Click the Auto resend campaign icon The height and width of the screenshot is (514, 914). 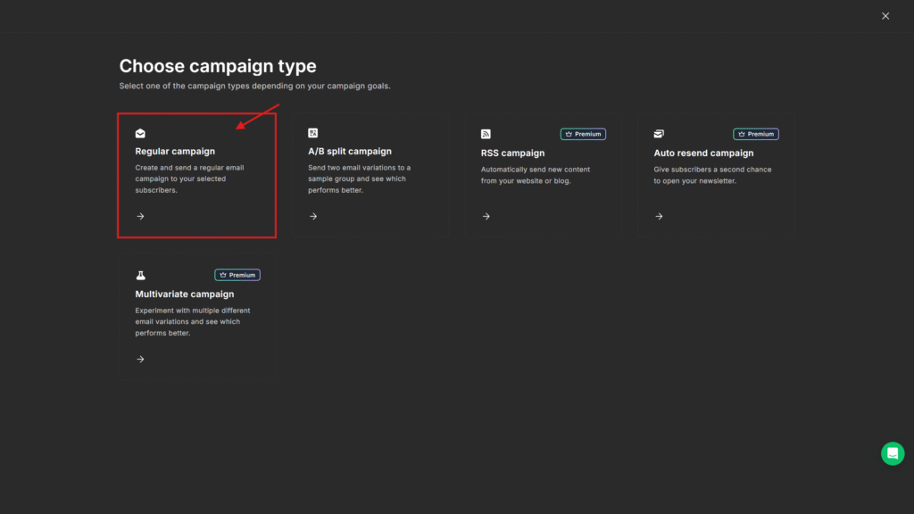click(659, 134)
